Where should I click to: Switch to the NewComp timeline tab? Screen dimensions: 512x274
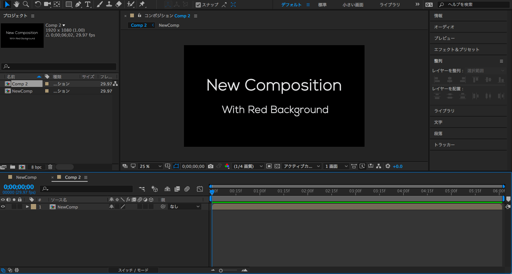pos(26,177)
